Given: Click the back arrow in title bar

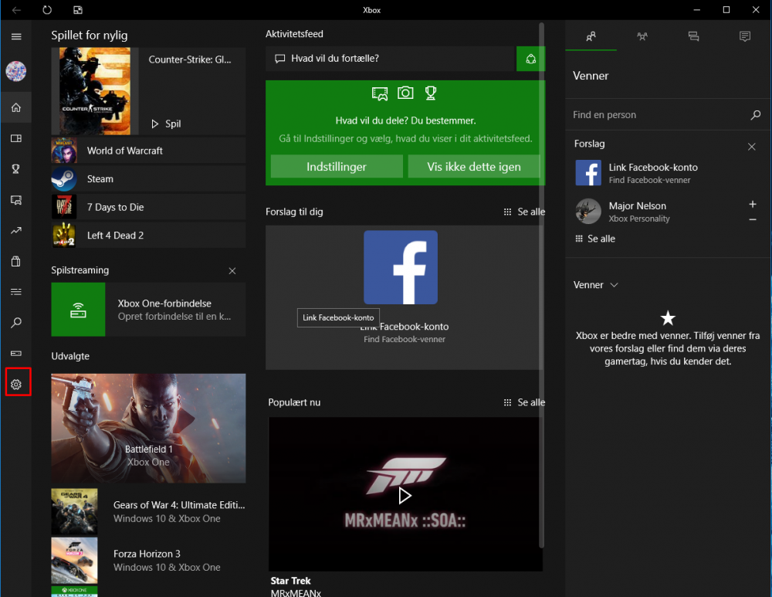Looking at the screenshot, I should (16, 10).
